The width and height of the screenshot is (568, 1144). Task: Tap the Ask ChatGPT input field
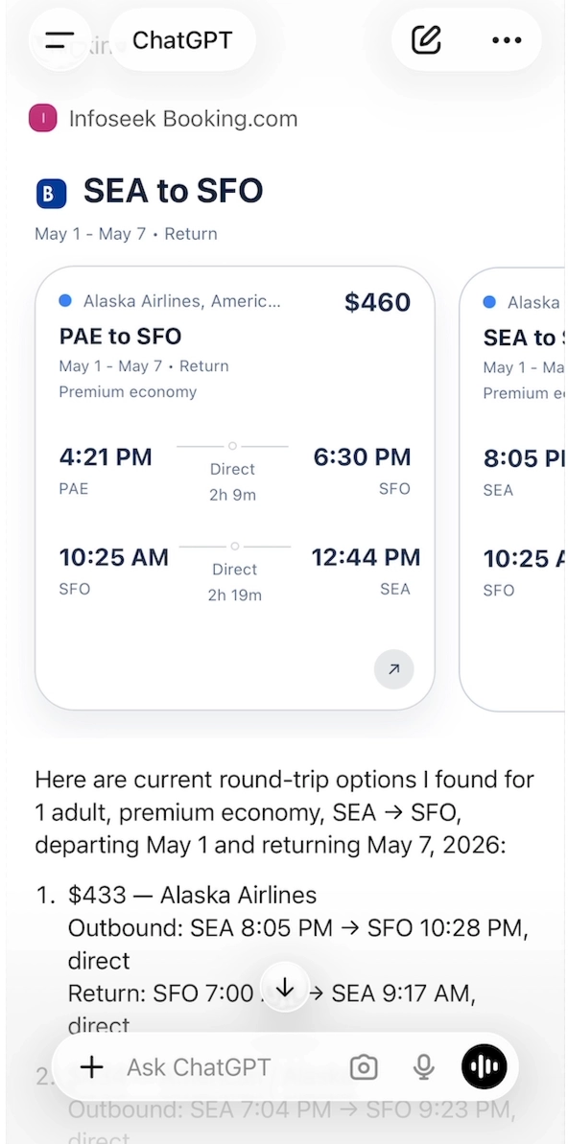click(199, 1066)
